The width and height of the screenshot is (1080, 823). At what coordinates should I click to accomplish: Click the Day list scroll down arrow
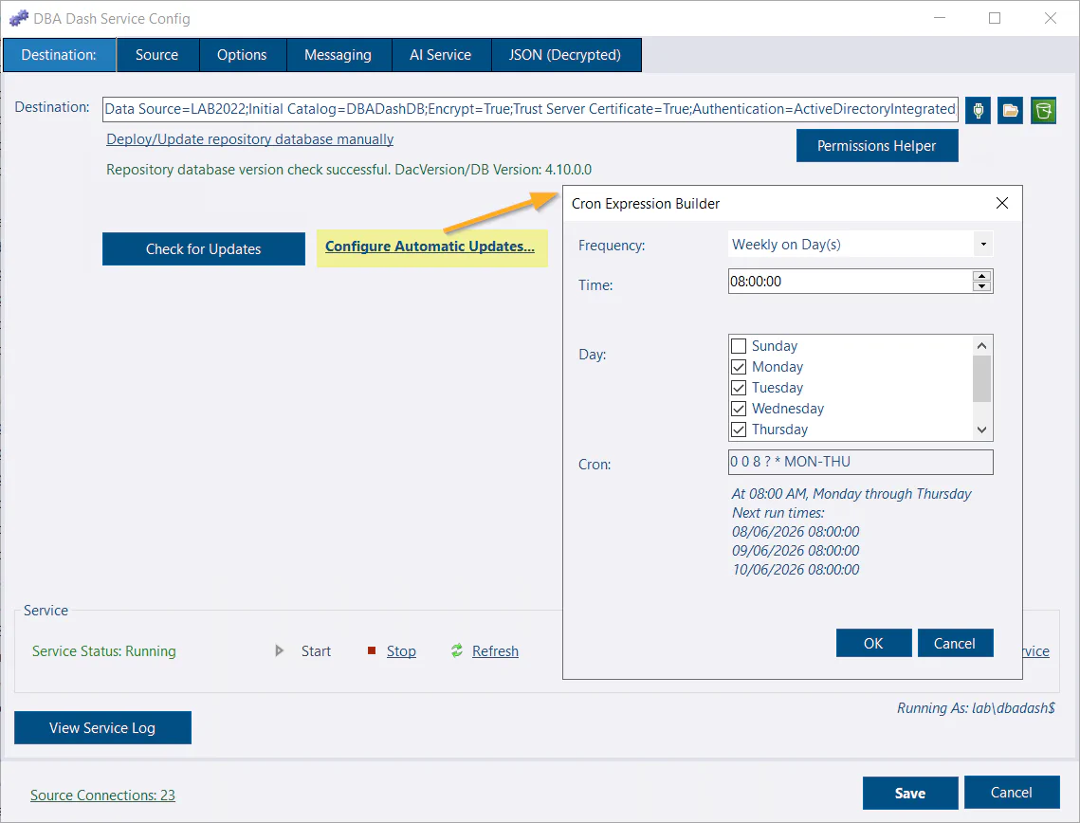tap(981, 430)
